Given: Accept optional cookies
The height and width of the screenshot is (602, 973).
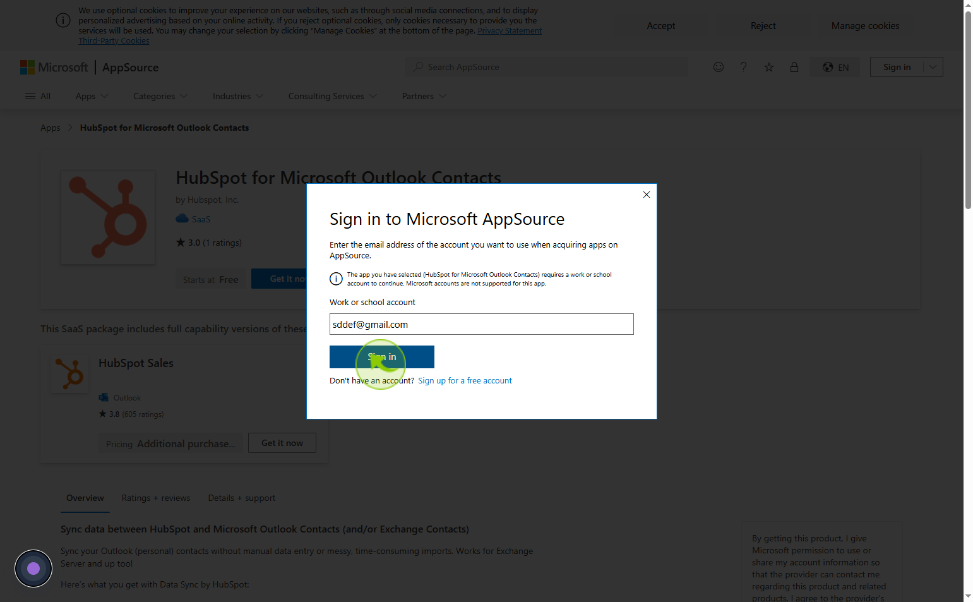Looking at the screenshot, I should point(660,26).
